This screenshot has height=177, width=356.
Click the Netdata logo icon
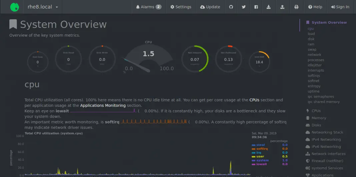pyautogui.click(x=14, y=7)
